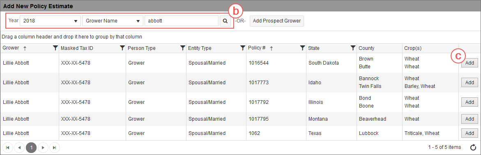The width and height of the screenshot is (481, 155).
Task: Add the South Dakota policy 1016544
Action: pyautogui.click(x=469, y=63)
